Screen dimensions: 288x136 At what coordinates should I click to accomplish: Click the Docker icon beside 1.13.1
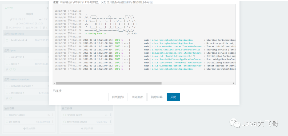pos(41,19)
